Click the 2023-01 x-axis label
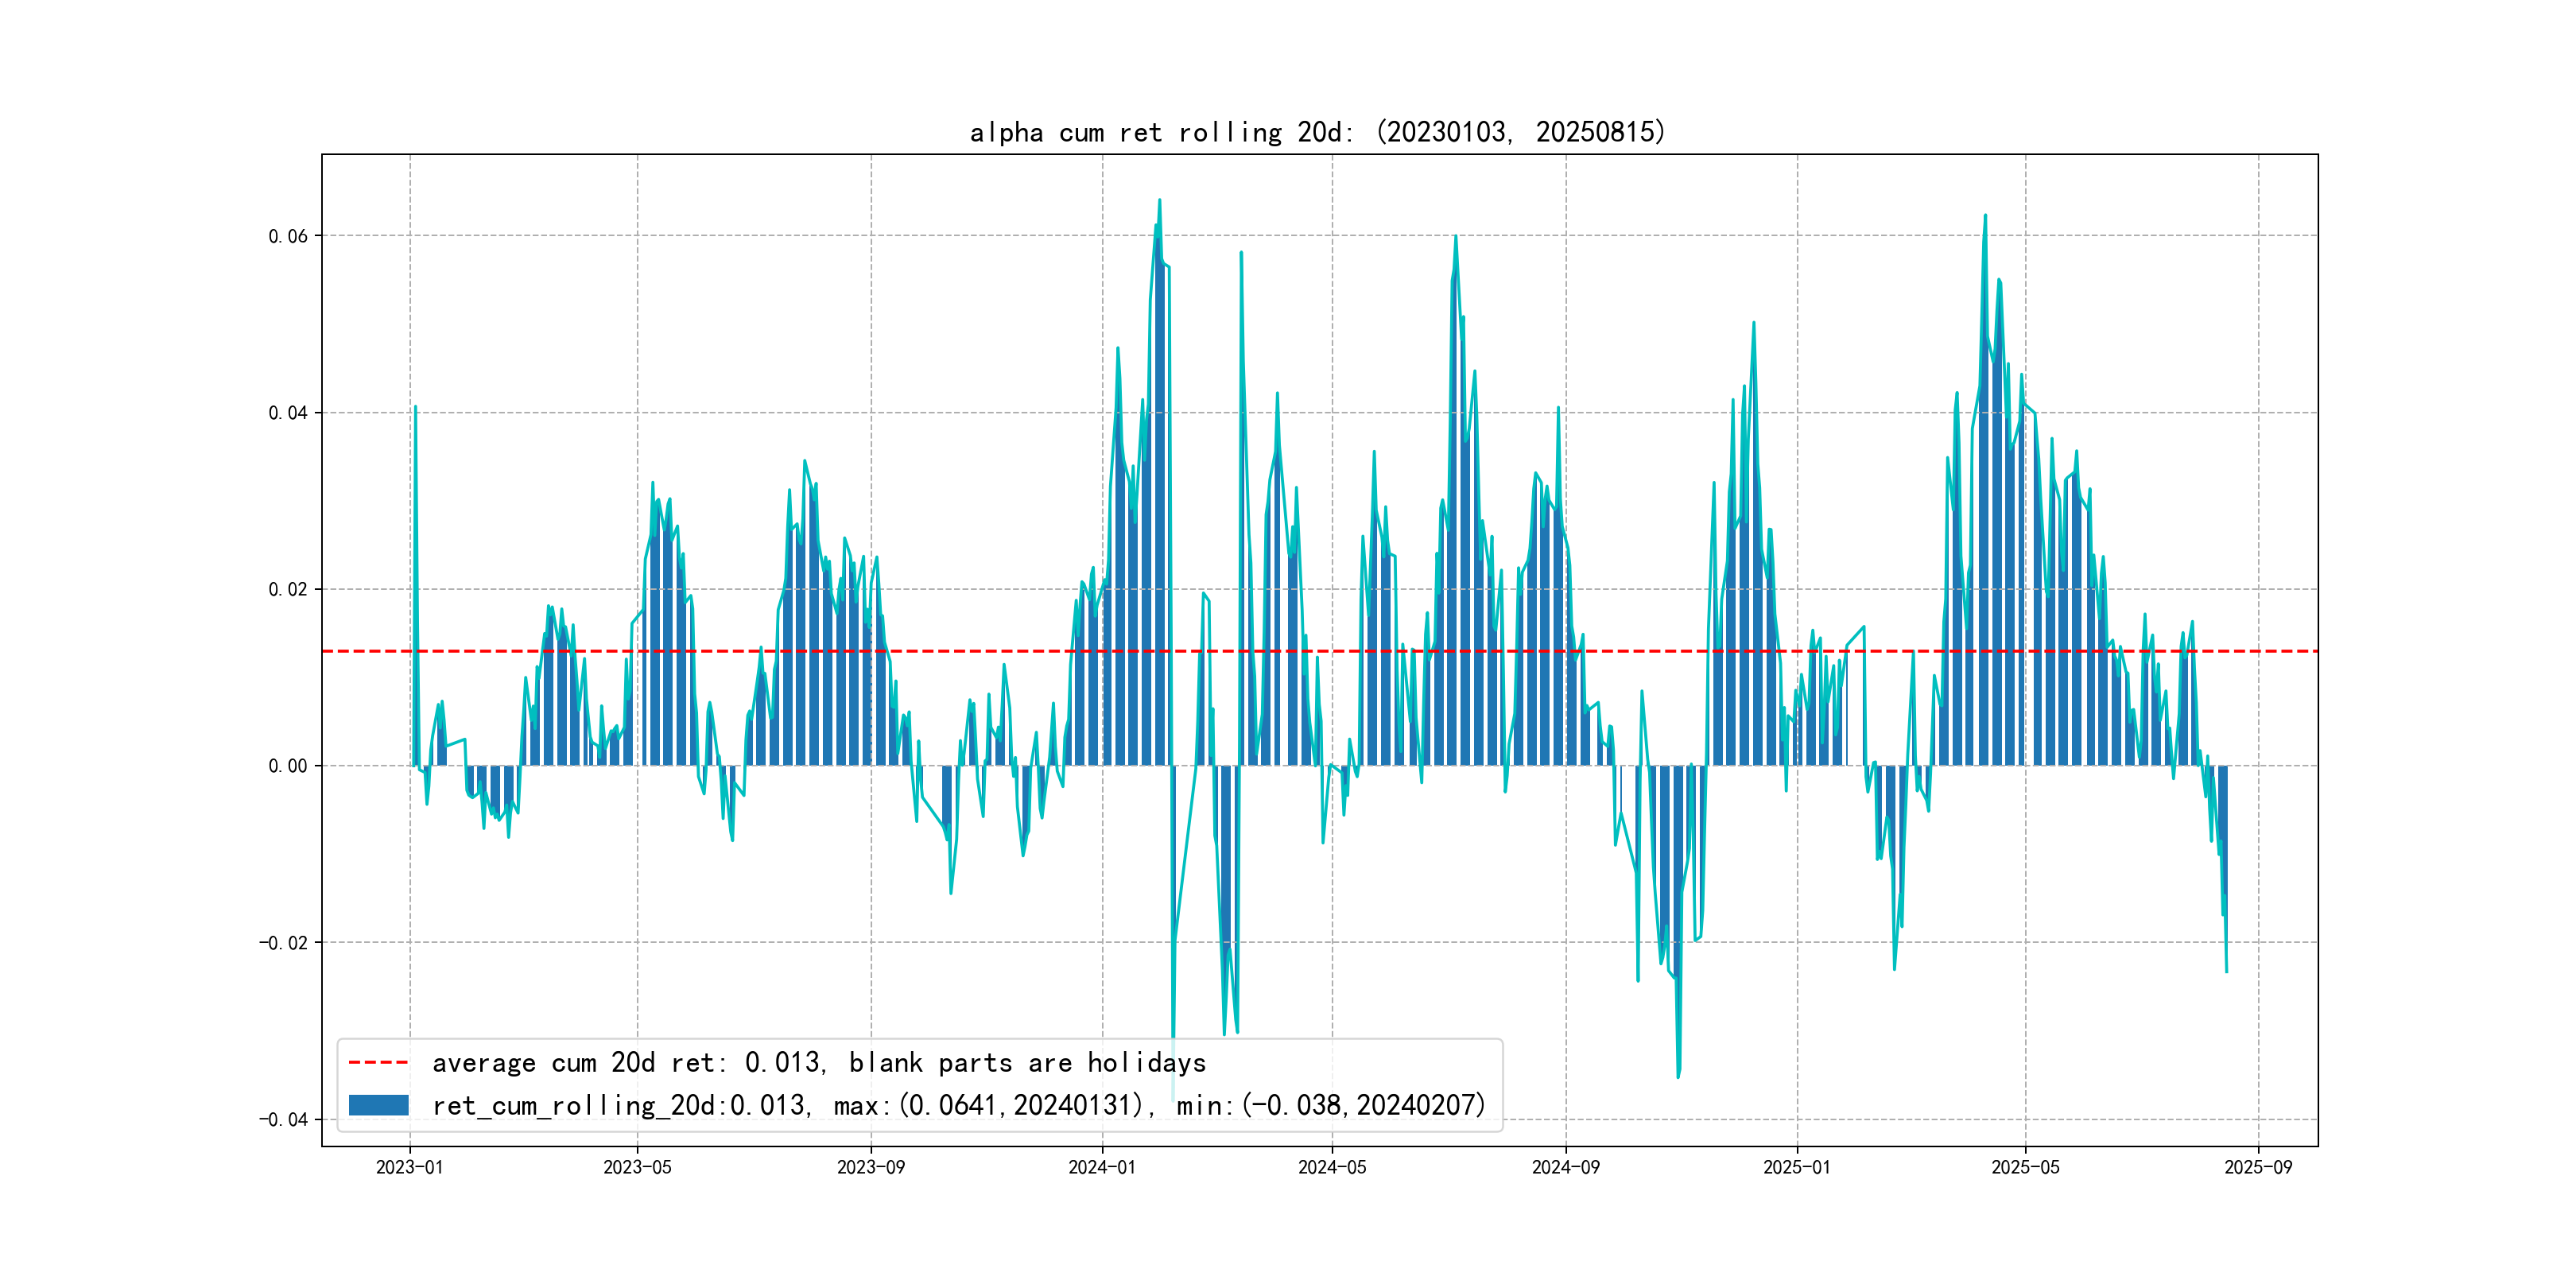 [409, 1167]
